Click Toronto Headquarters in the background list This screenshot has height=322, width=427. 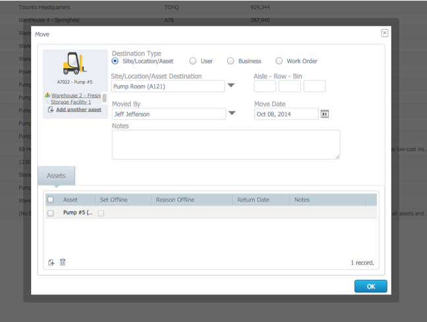click(44, 7)
